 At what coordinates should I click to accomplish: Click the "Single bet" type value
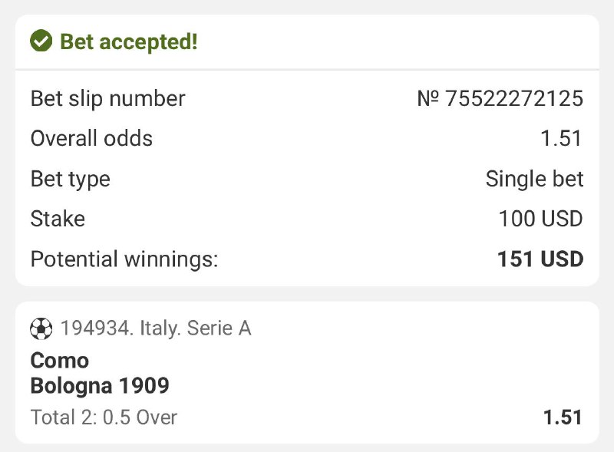pyautogui.click(x=534, y=179)
